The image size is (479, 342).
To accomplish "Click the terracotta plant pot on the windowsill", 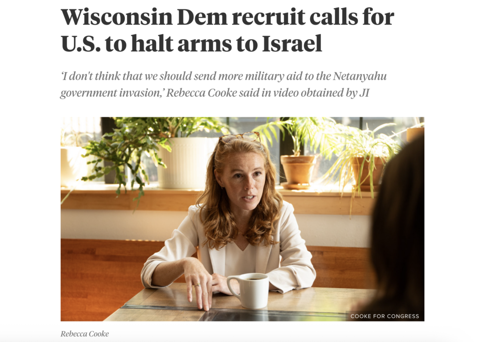I will [298, 170].
